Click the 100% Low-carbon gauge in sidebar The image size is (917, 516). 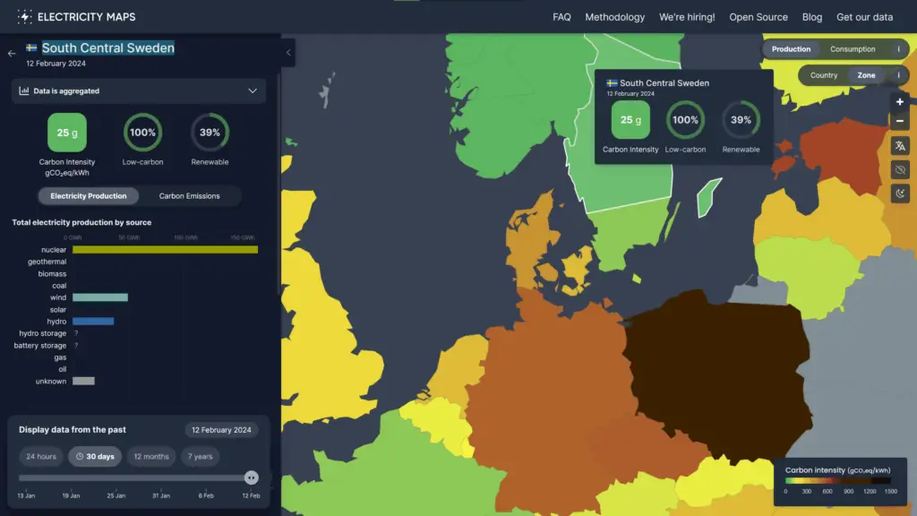[x=142, y=133]
